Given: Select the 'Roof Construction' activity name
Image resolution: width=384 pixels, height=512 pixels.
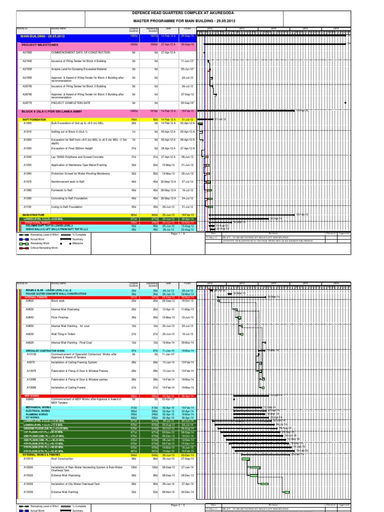Looking at the screenshot, I should (x=62, y=459).
